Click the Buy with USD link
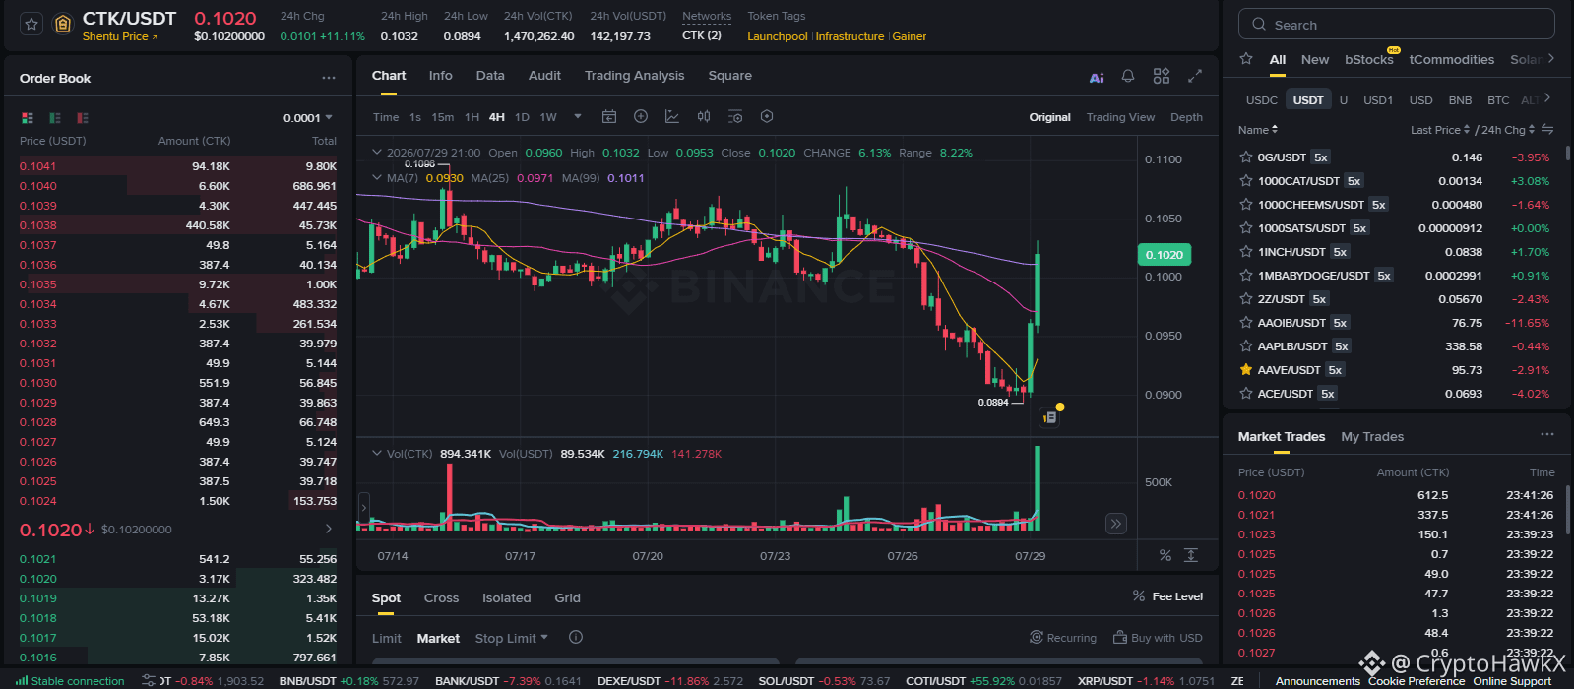 1158,638
